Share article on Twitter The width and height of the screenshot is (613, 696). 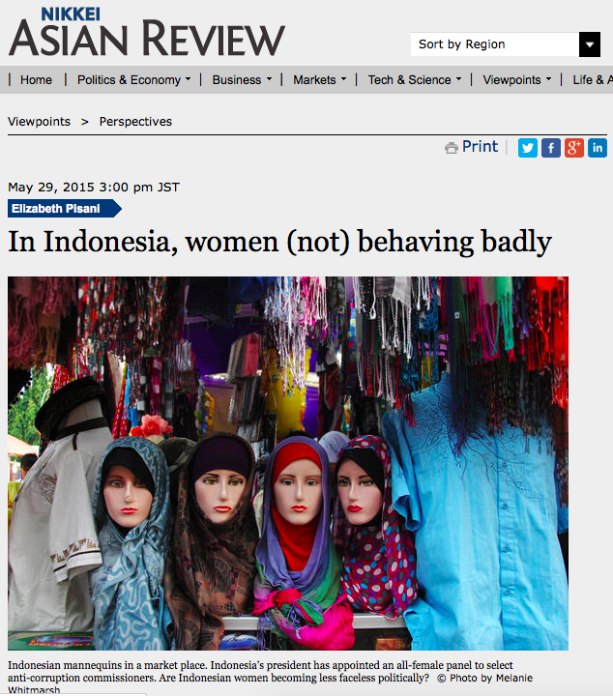click(x=527, y=148)
